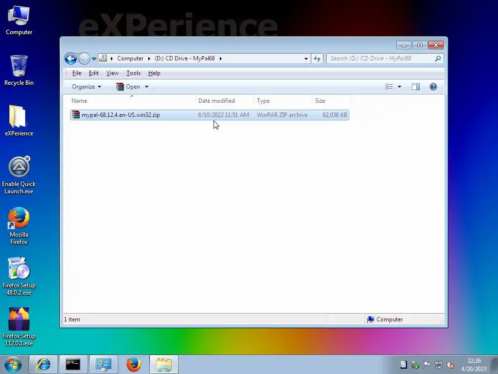Click the safely remove hardware tray icon
Image resolution: width=498 pixels, height=374 pixels.
[415, 365]
